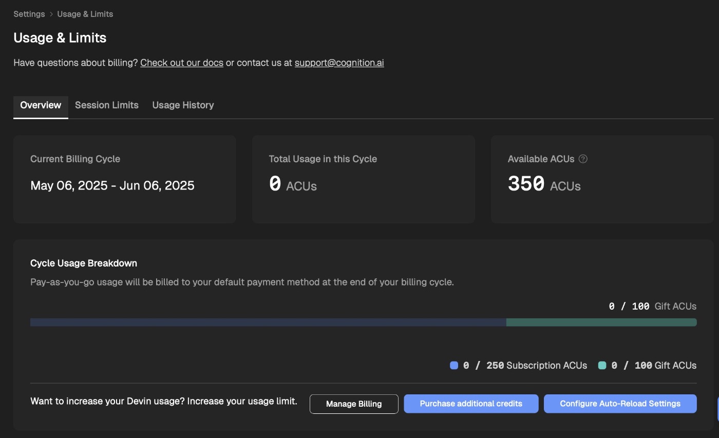The image size is (719, 438).
Task: Click the Cycle Usage Breakdown heading
Action: (84, 263)
